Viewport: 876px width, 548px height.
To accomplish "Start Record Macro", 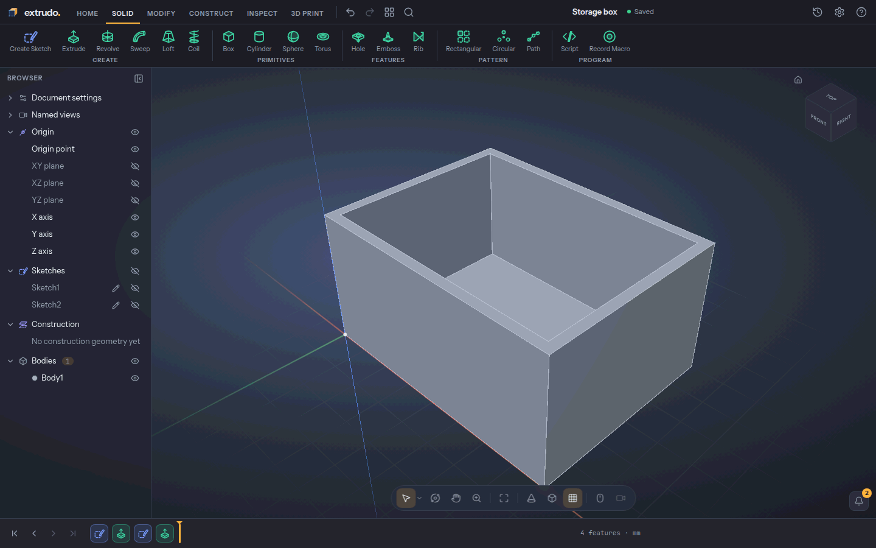I will 610,41.
